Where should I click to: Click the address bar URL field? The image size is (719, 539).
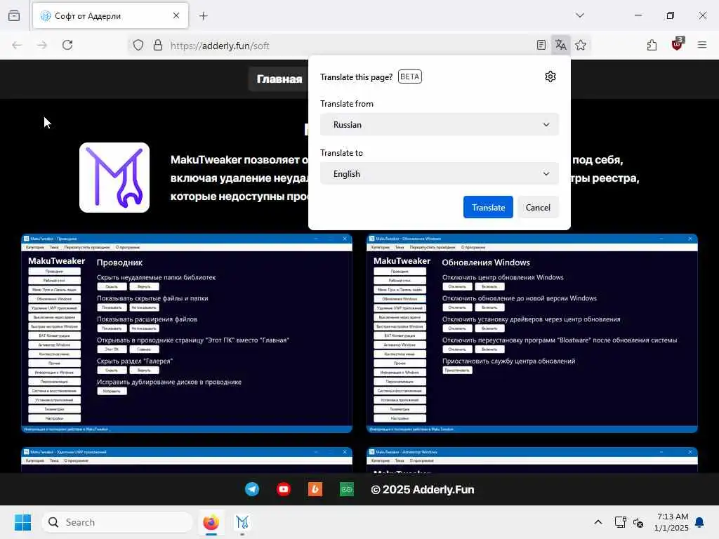click(x=348, y=46)
